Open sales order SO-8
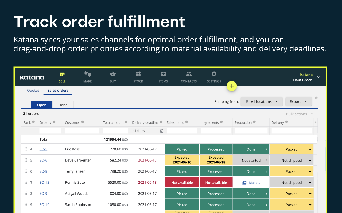 pos(43,171)
